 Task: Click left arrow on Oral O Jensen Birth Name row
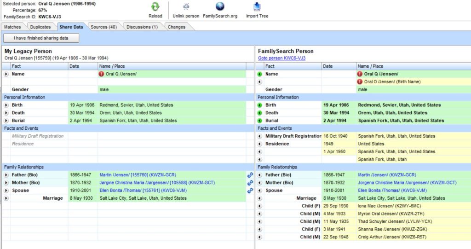pos(260,82)
